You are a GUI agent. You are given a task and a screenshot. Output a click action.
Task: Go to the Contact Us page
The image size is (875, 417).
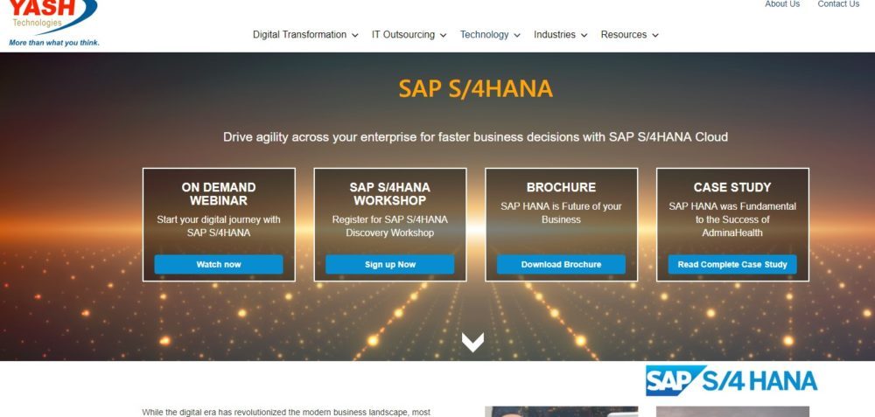[838, 4]
